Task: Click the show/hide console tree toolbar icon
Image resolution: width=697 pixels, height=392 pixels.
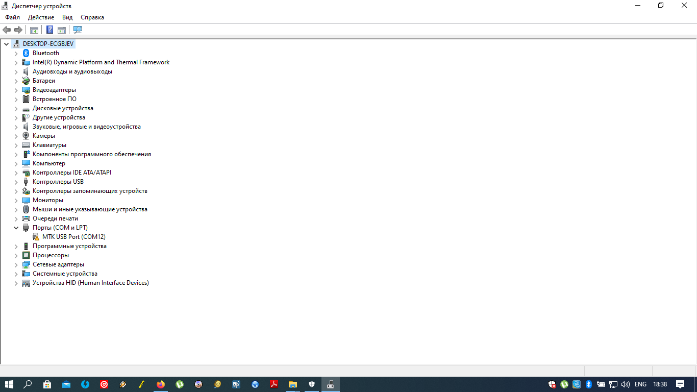Action: (34, 30)
